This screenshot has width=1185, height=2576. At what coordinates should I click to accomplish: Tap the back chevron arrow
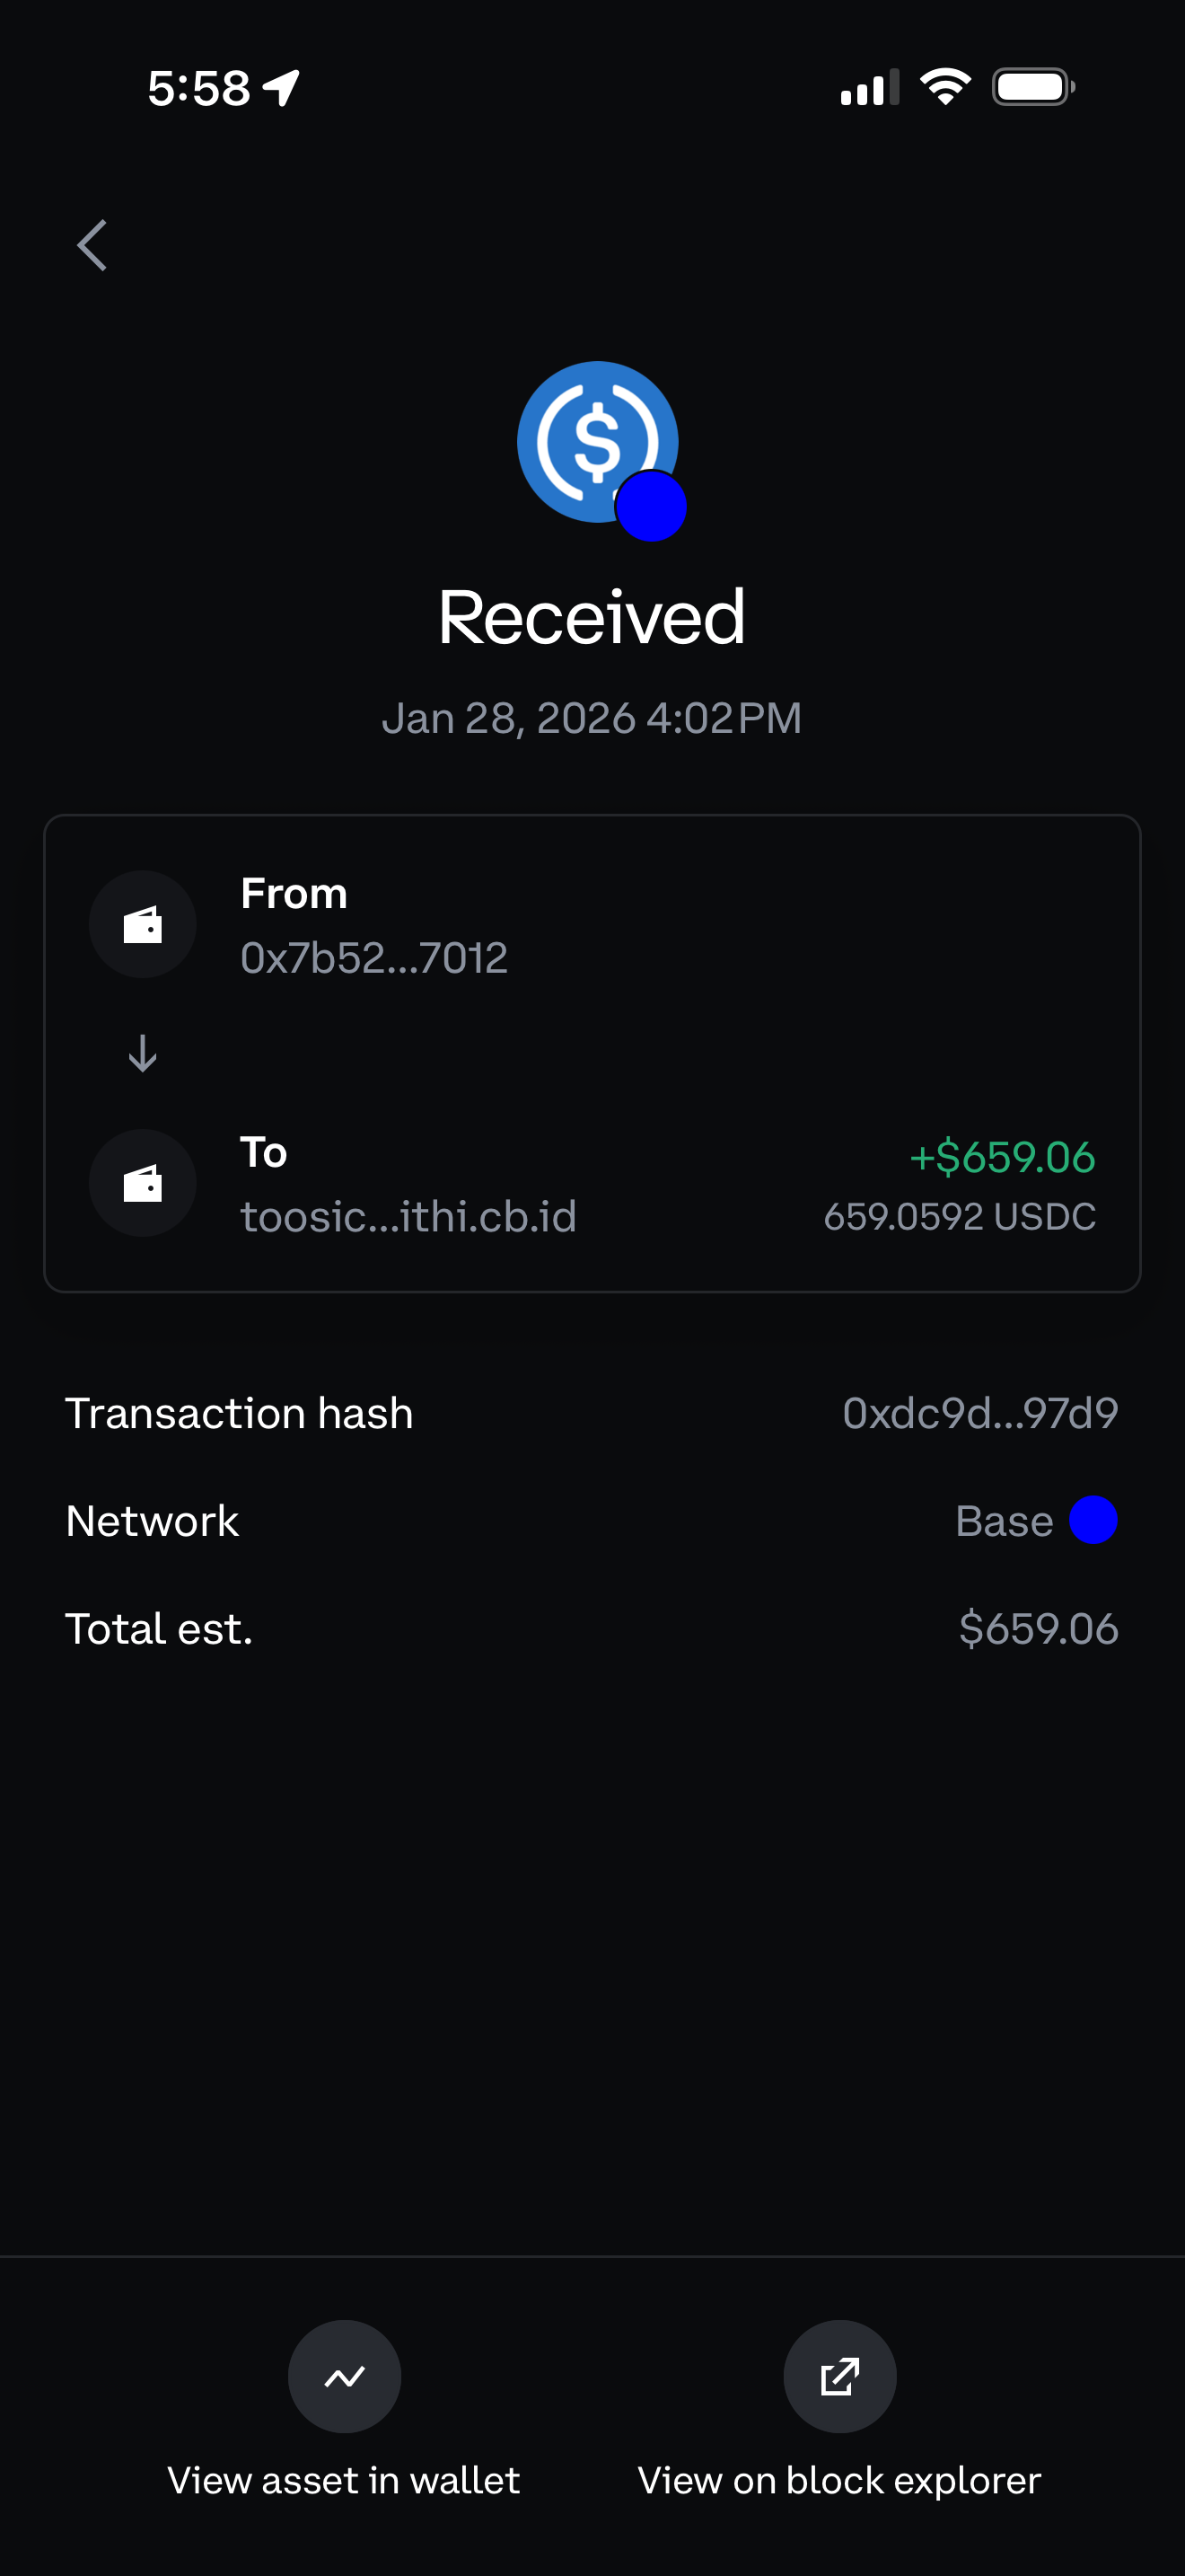coord(92,245)
